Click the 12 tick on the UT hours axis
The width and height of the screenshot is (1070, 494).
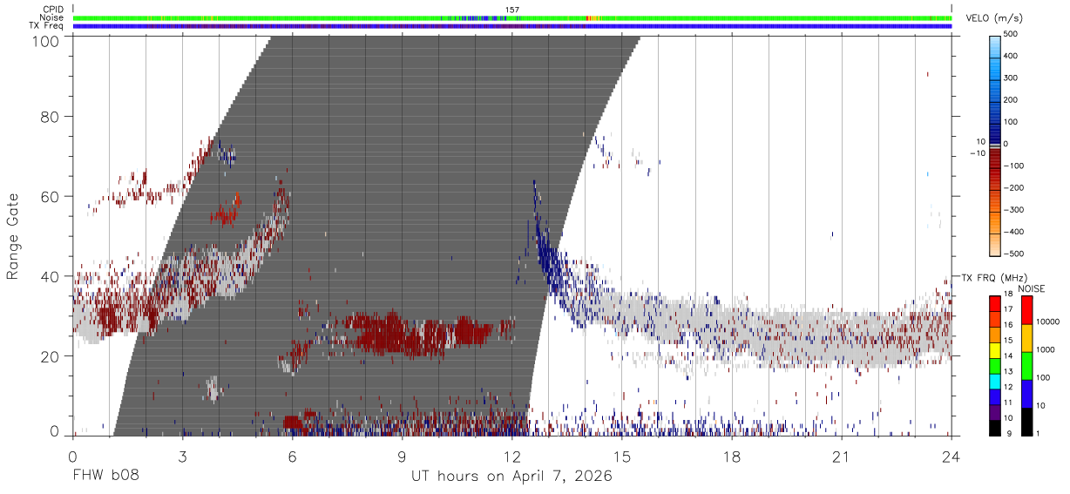(511, 457)
